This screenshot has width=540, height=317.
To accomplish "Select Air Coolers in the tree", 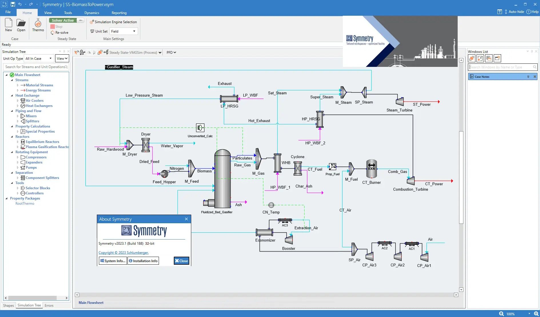I will coord(35,101).
